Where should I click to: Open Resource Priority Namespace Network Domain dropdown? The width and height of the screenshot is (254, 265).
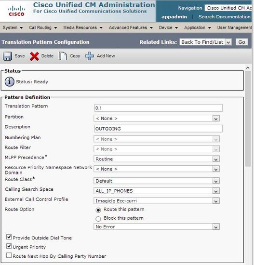click(x=157, y=169)
